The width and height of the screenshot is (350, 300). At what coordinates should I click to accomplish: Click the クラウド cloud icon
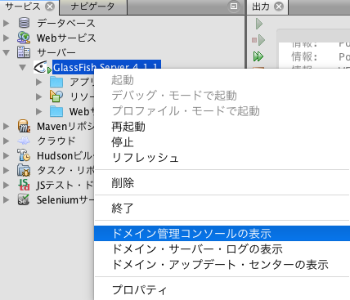click(x=24, y=141)
